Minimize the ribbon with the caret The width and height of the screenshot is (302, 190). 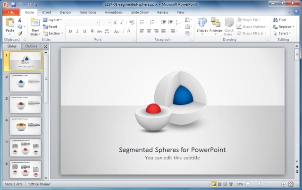pyautogui.click(x=289, y=12)
